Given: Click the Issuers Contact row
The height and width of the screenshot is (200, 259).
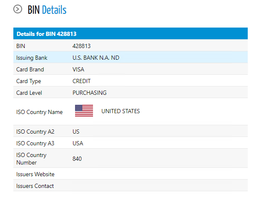Looking at the screenshot, I should coord(131,185).
